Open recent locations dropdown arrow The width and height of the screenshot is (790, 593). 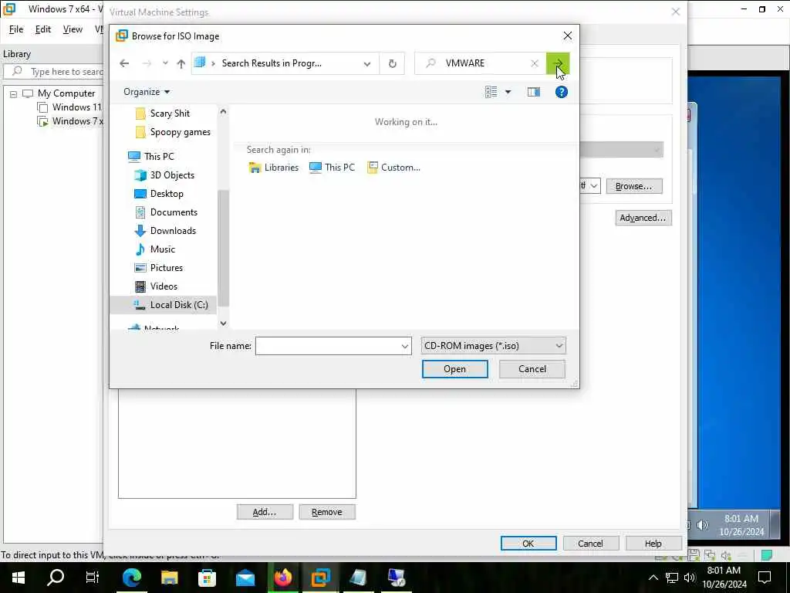tap(165, 63)
